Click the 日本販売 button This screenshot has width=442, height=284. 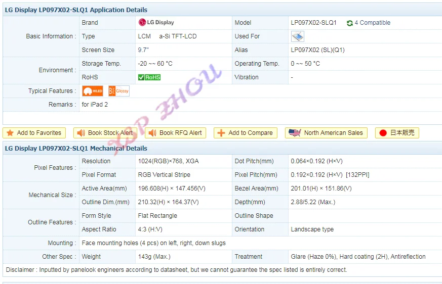pyautogui.click(x=397, y=133)
